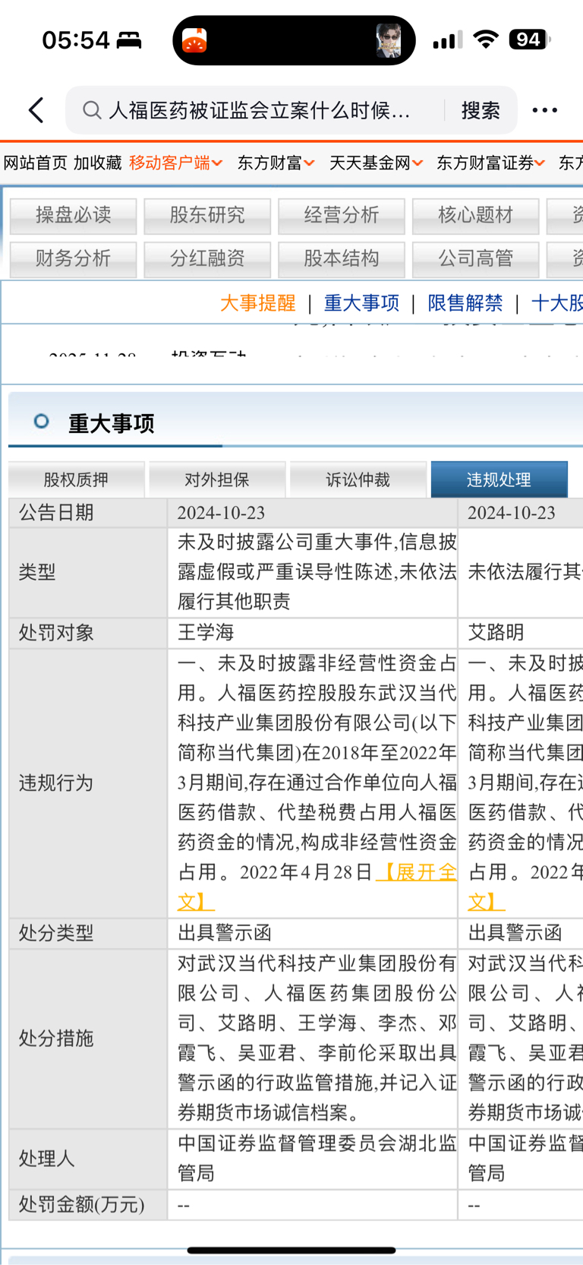Expand the 东方财富 dropdown
This screenshot has height=1265, width=583.
pyautogui.click(x=276, y=163)
